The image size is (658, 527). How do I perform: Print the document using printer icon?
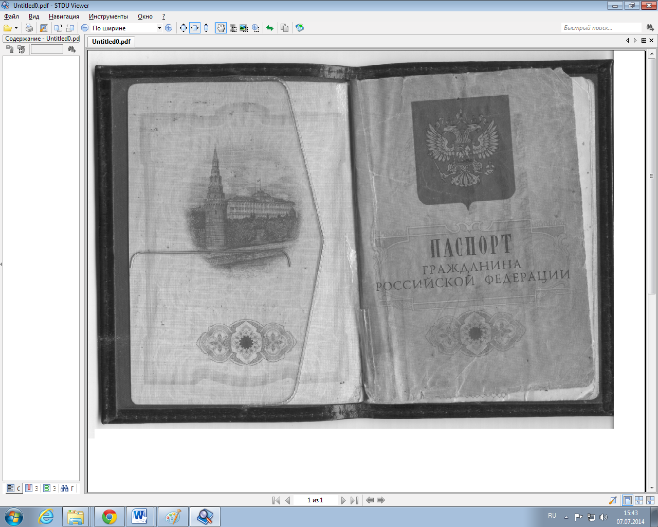(x=29, y=28)
